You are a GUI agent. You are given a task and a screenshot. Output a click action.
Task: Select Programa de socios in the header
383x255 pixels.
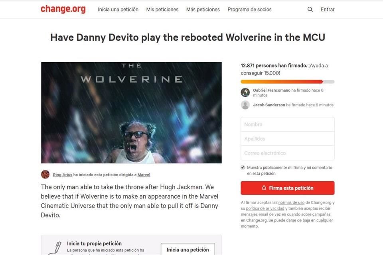pos(249,10)
